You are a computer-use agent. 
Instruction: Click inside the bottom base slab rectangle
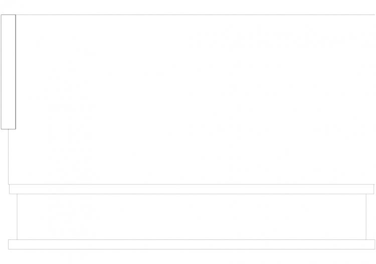click(192, 244)
